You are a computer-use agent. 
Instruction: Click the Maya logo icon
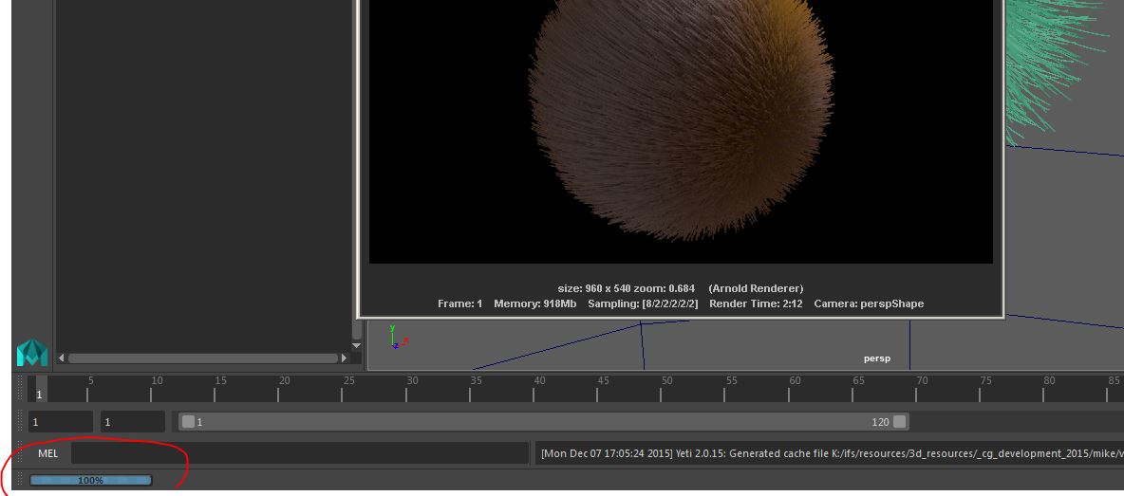coord(32,353)
